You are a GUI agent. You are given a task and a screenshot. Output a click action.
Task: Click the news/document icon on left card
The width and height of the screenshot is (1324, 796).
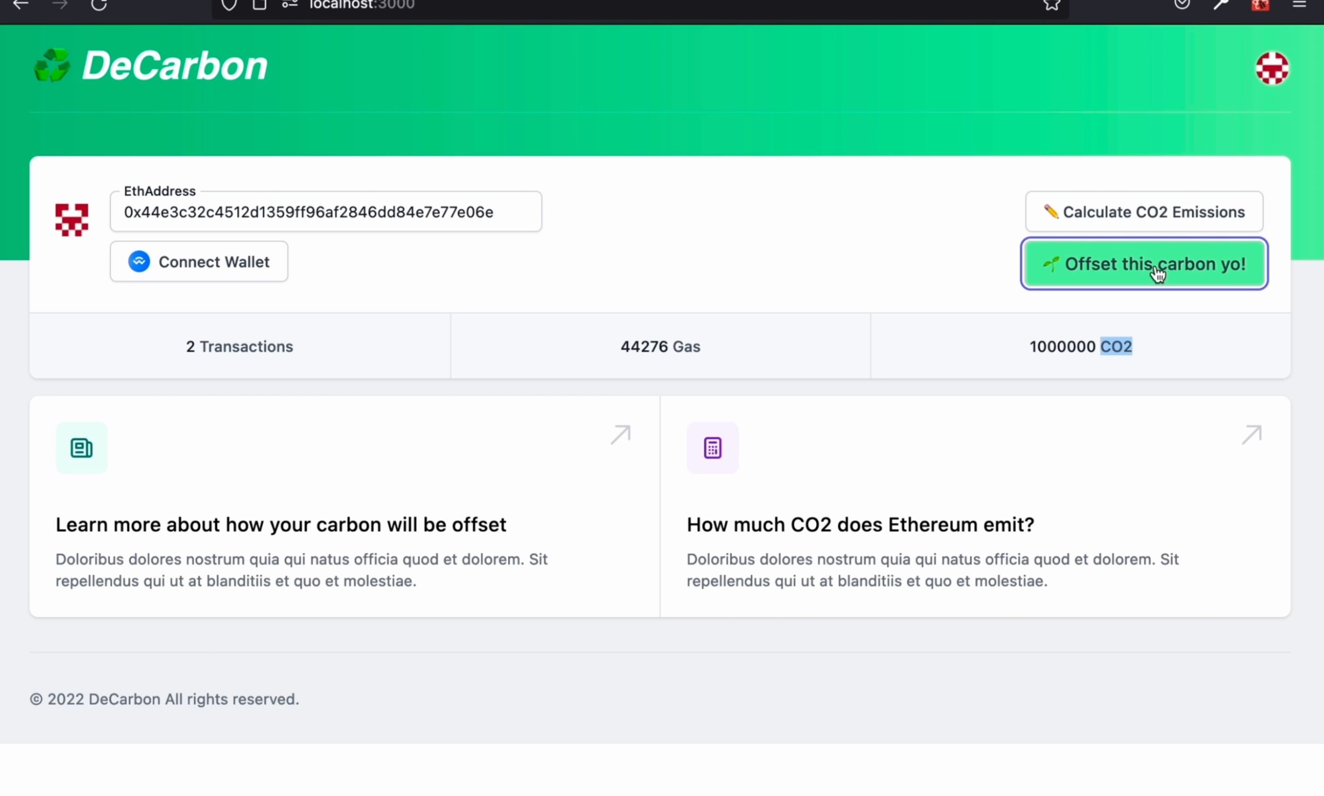[x=81, y=447]
